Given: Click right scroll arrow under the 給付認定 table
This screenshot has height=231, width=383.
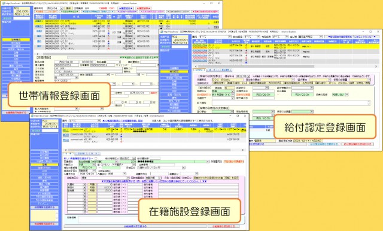Looking at the screenshot, I should tap(376, 66).
